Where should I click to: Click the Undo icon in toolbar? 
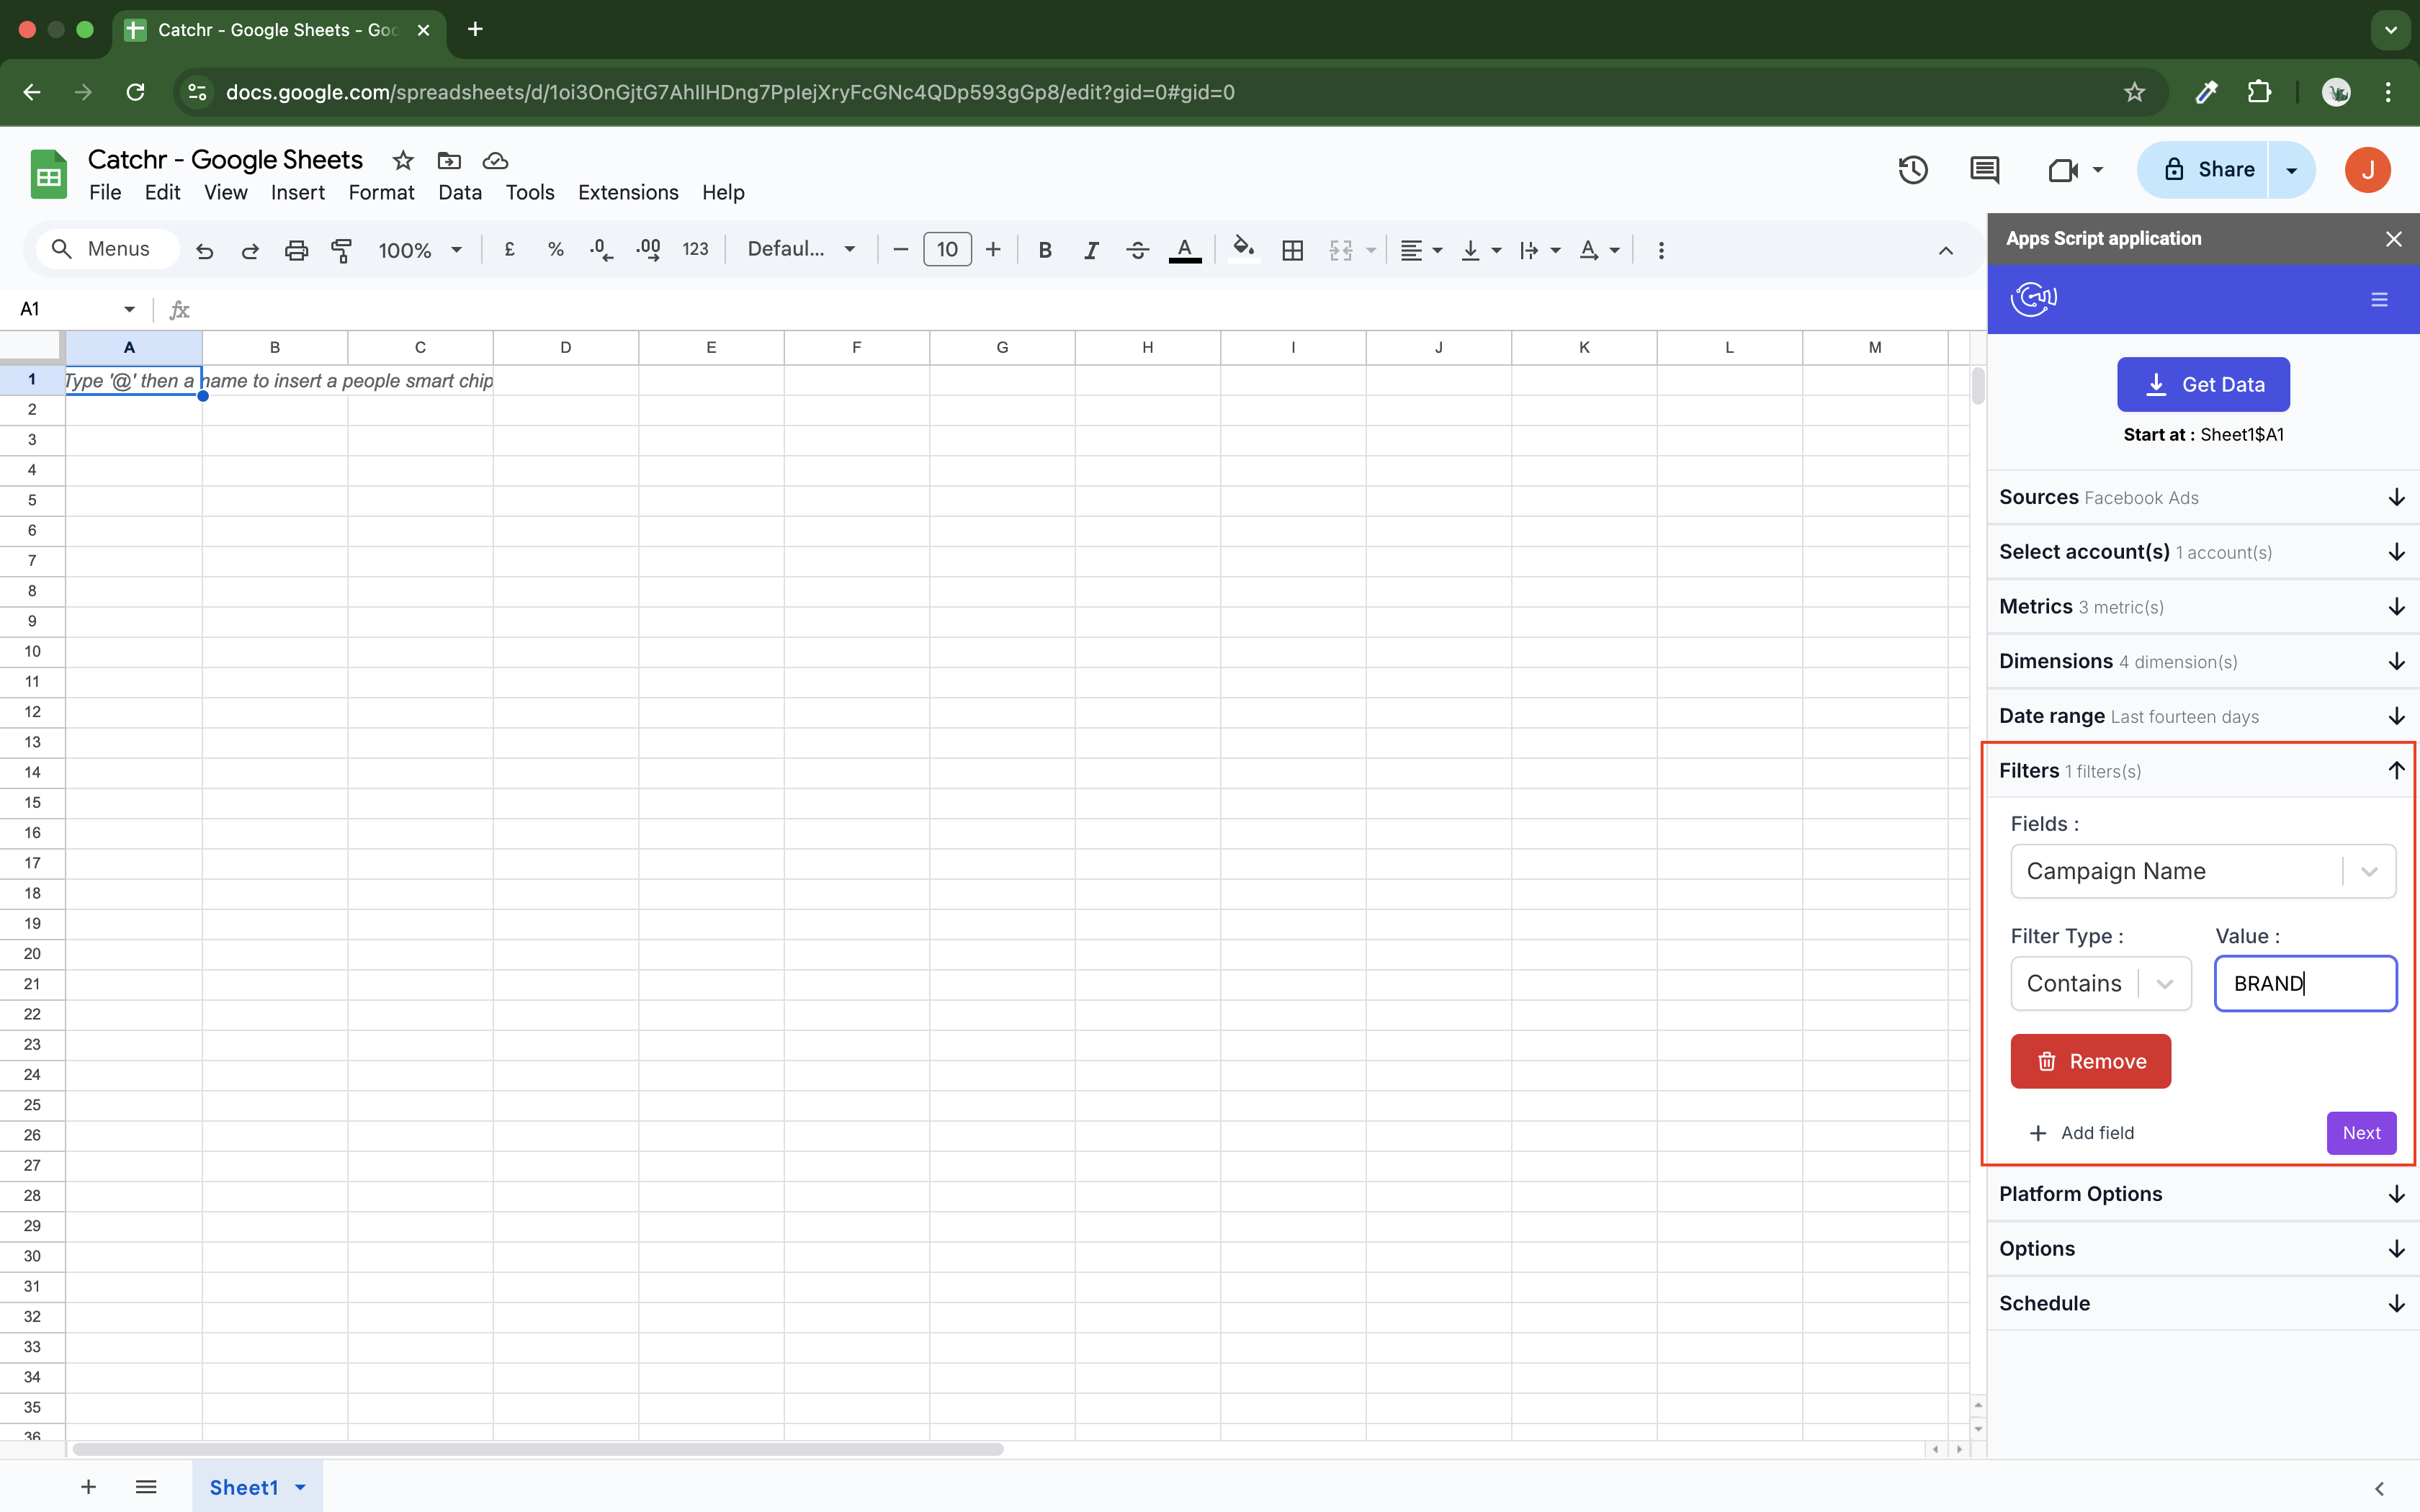click(x=205, y=250)
